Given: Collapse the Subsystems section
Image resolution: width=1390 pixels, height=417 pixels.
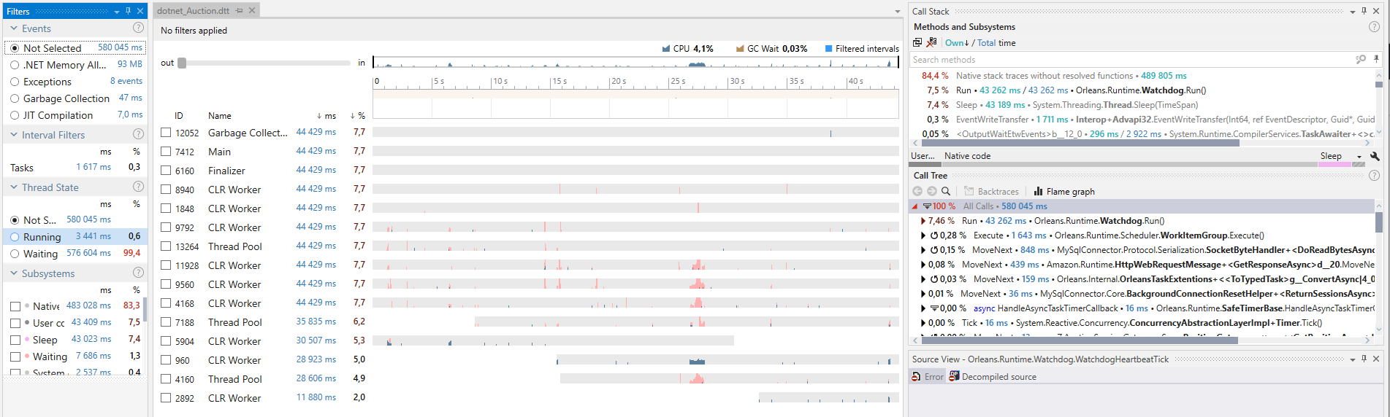Looking at the screenshot, I should (13, 273).
